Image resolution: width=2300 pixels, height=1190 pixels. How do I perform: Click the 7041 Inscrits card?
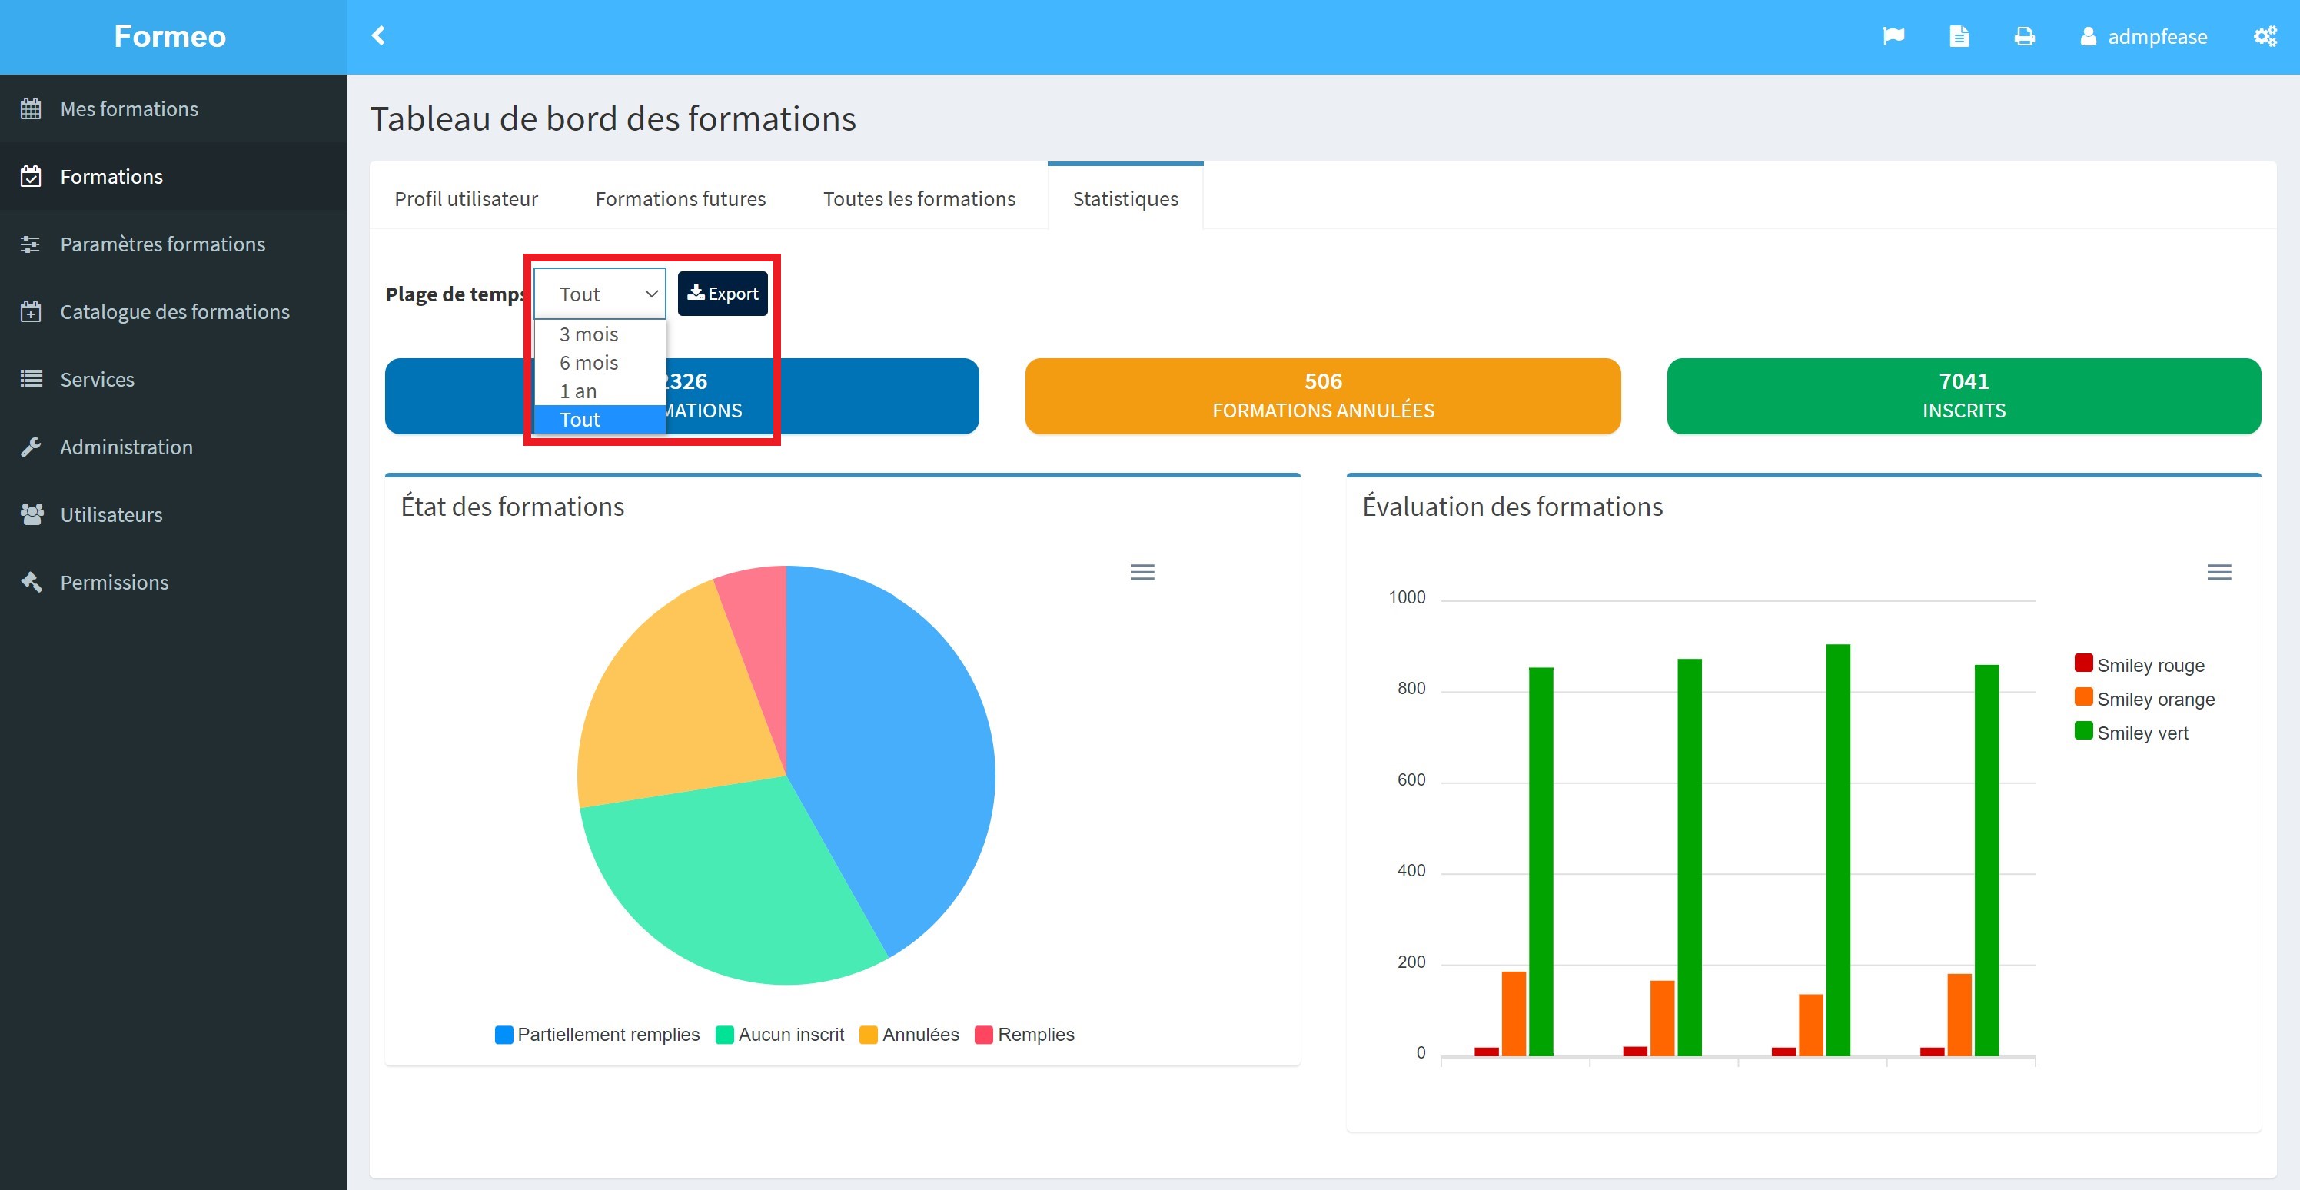[1963, 397]
